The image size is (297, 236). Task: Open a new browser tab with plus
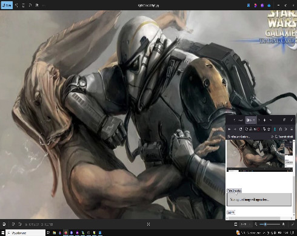pos(264,120)
